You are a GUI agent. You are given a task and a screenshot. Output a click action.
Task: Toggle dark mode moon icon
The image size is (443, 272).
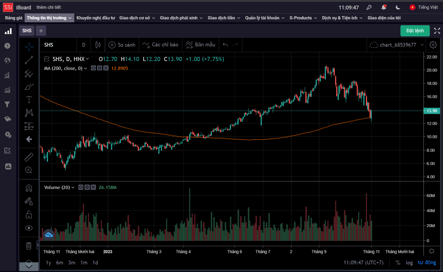pos(398,7)
